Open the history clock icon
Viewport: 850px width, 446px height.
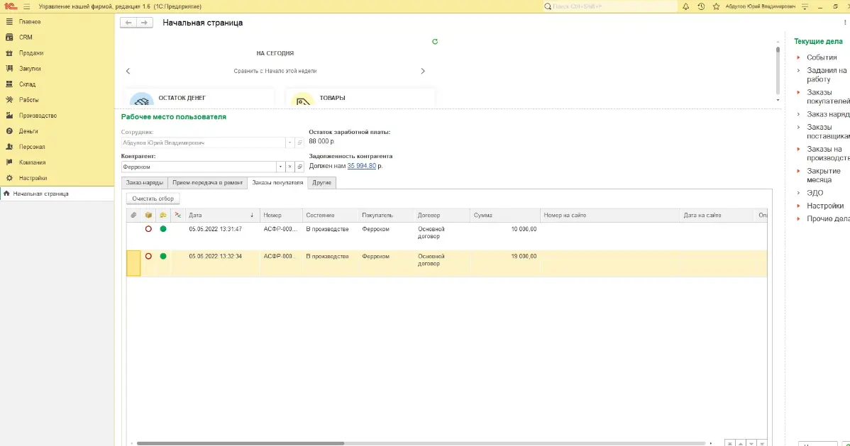701,6
